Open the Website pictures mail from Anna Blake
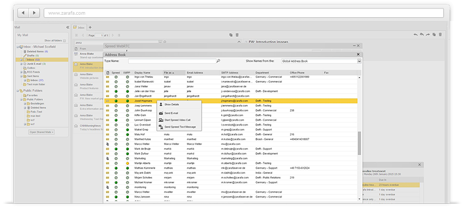This screenshot has height=207, width=465. (x=87, y=76)
